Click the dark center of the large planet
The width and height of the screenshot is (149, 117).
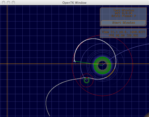click(x=102, y=65)
